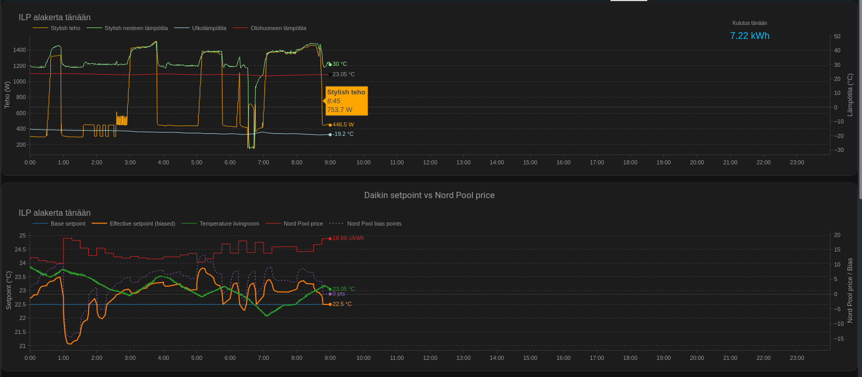Viewport: 862px width, 377px height.
Task: Click the 30 °C liquid temperature marker
Action: [x=330, y=64]
